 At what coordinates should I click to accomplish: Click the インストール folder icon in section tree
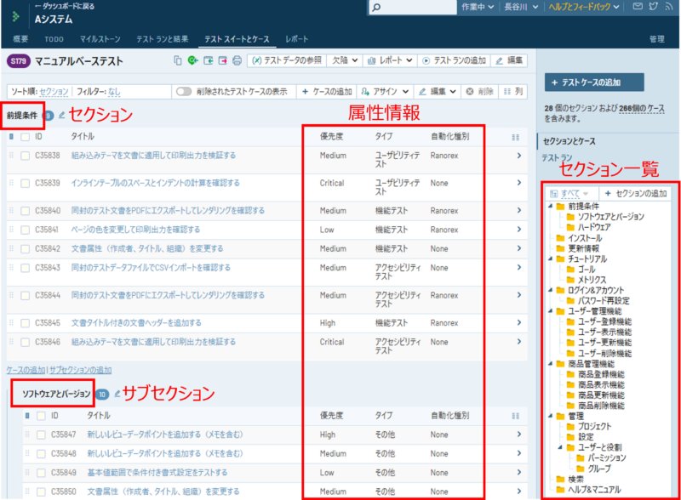561,238
